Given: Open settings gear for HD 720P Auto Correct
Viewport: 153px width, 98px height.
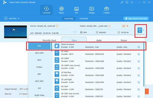Looking at the screenshot, I should [x=138, y=96].
